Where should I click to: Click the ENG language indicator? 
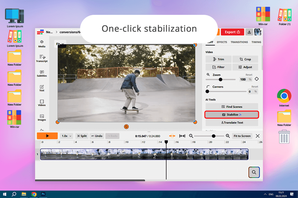point(271,194)
